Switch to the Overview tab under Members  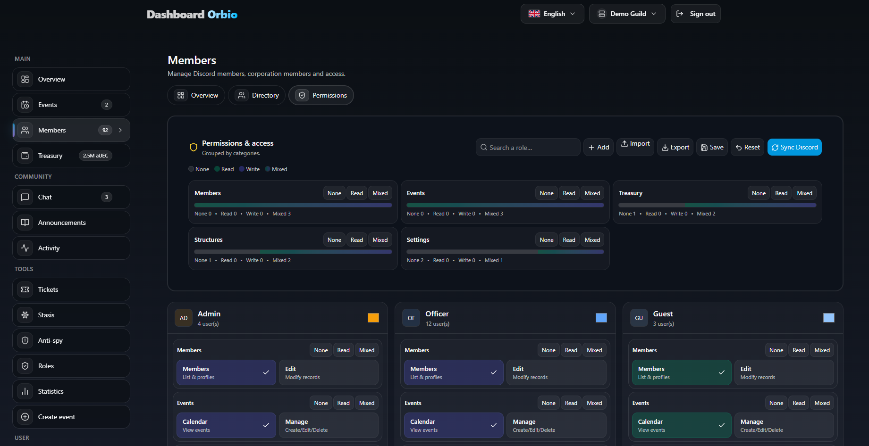tap(196, 95)
